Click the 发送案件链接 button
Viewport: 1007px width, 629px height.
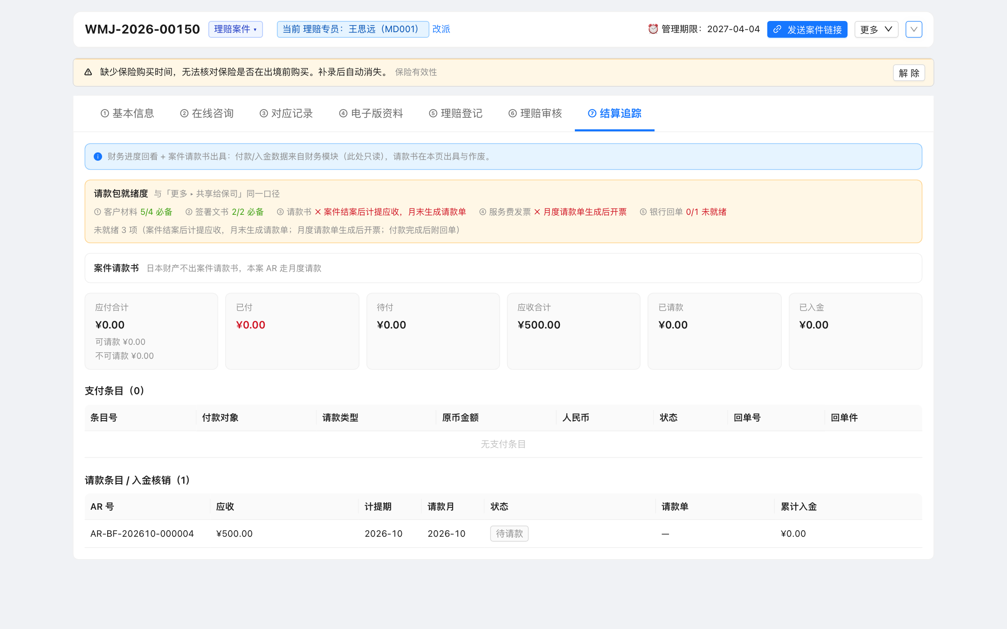(x=807, y=29)
